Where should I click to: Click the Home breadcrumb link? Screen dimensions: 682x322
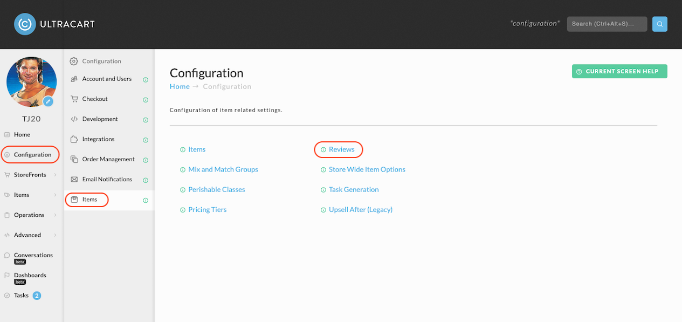pos(180,86)
